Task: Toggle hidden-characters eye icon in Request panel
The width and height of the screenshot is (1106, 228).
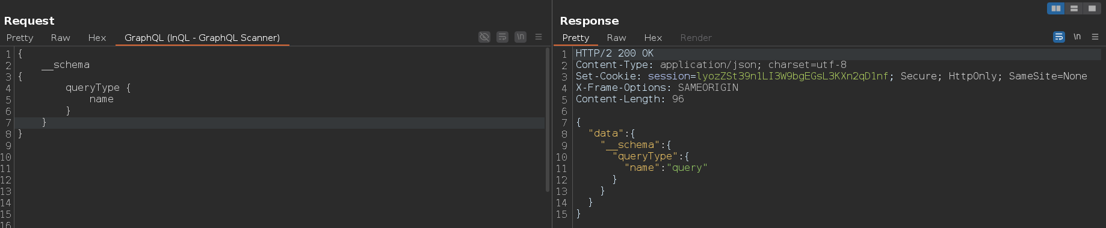Action: [x=484, y=37]
